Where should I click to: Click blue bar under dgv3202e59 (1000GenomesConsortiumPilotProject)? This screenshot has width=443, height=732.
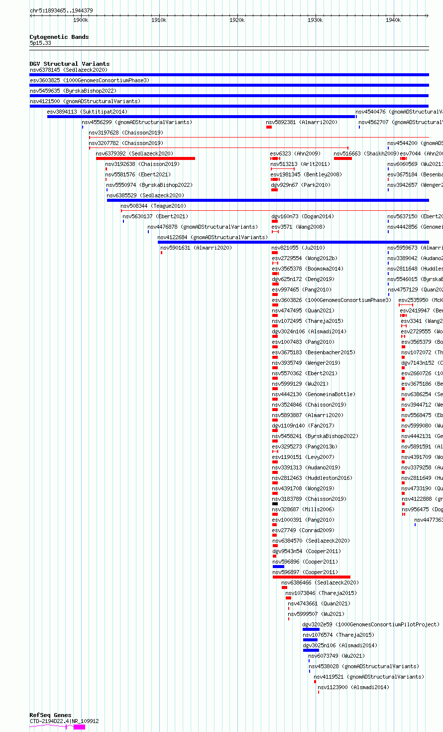pos(311,629)
